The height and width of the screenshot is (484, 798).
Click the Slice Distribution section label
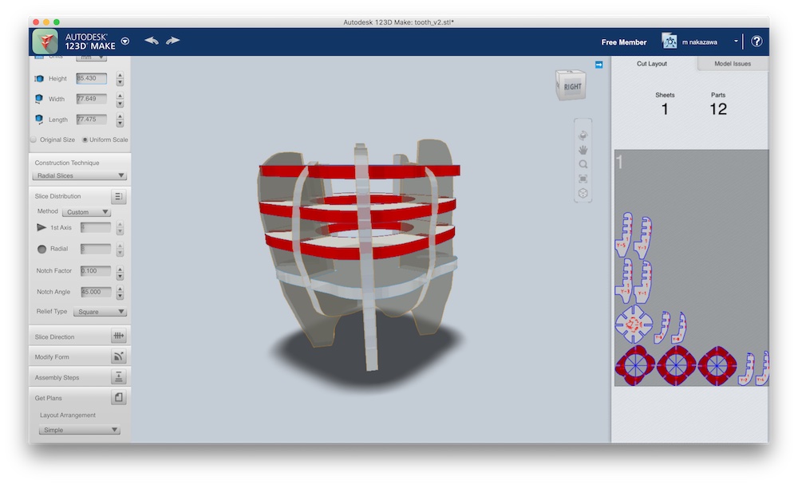(57, 195)
